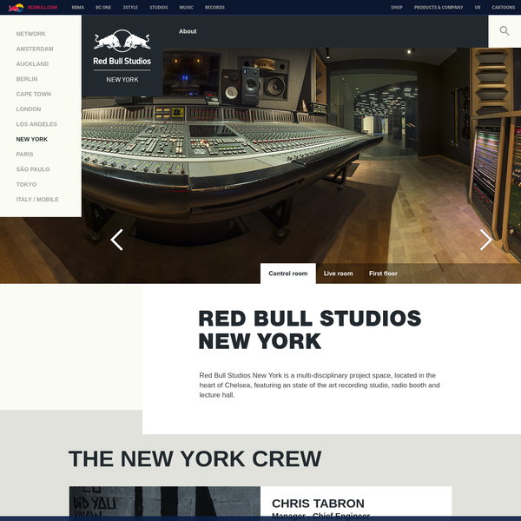This screenshot has width=521, height=521.
Task: Open the About page link
Action: click(188, 31)
